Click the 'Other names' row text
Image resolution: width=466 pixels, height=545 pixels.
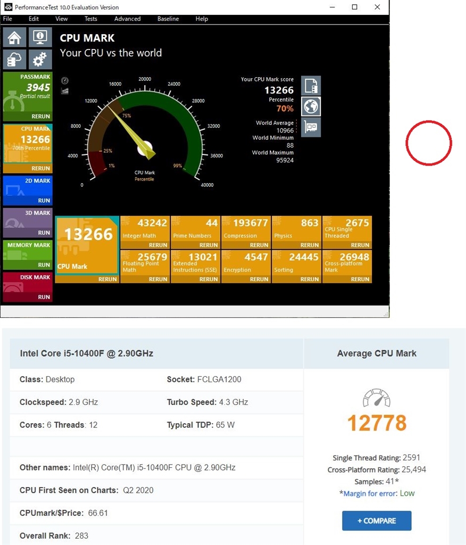(x=128, y=467)
